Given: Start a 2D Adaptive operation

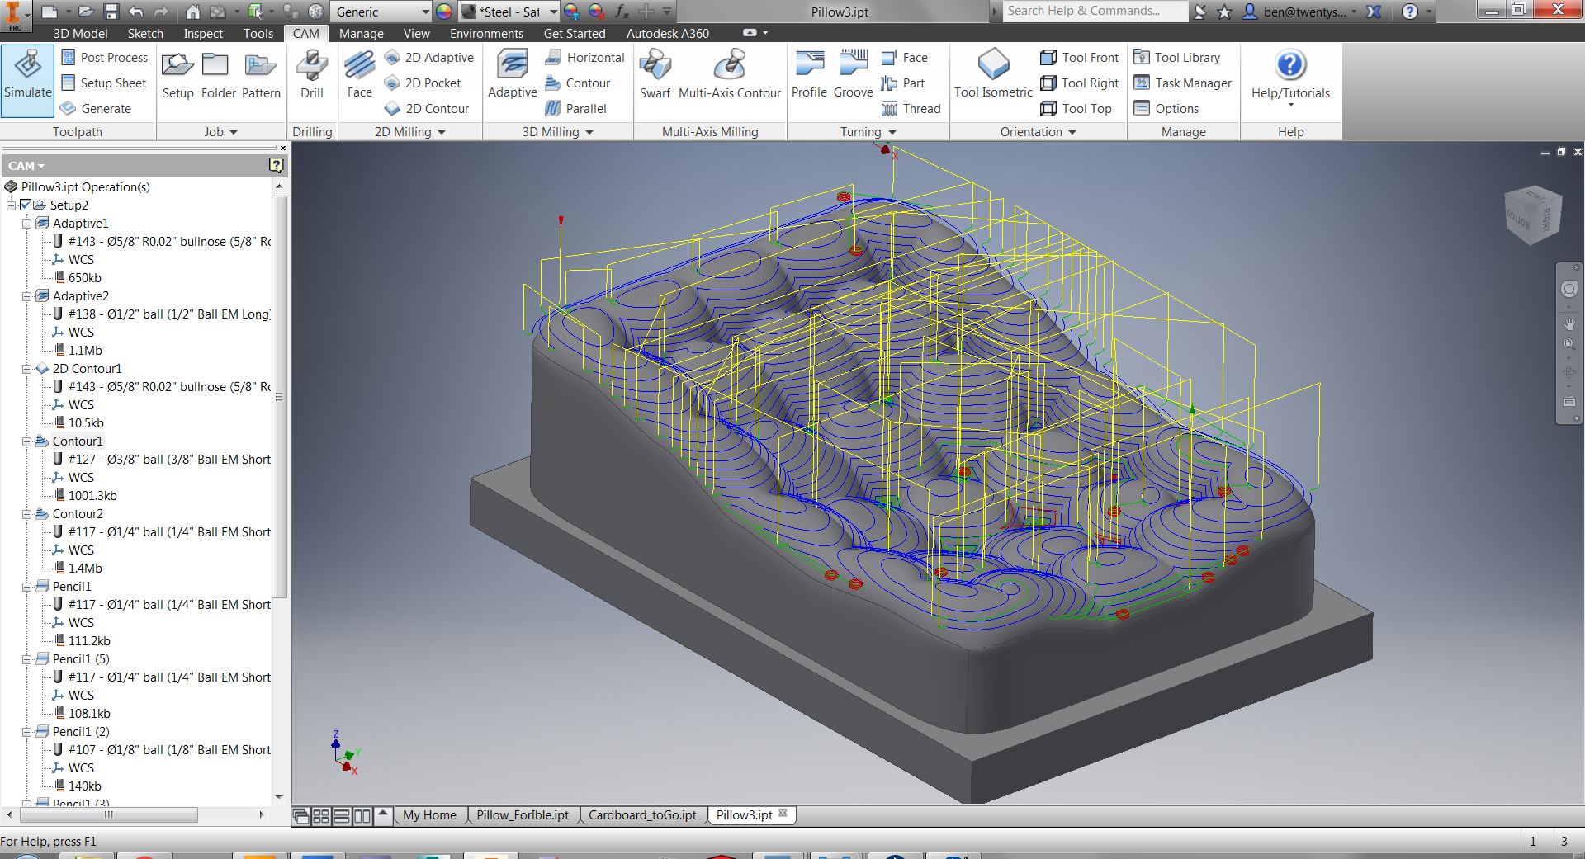Looking at the screenshot, I should click(429, 58).
